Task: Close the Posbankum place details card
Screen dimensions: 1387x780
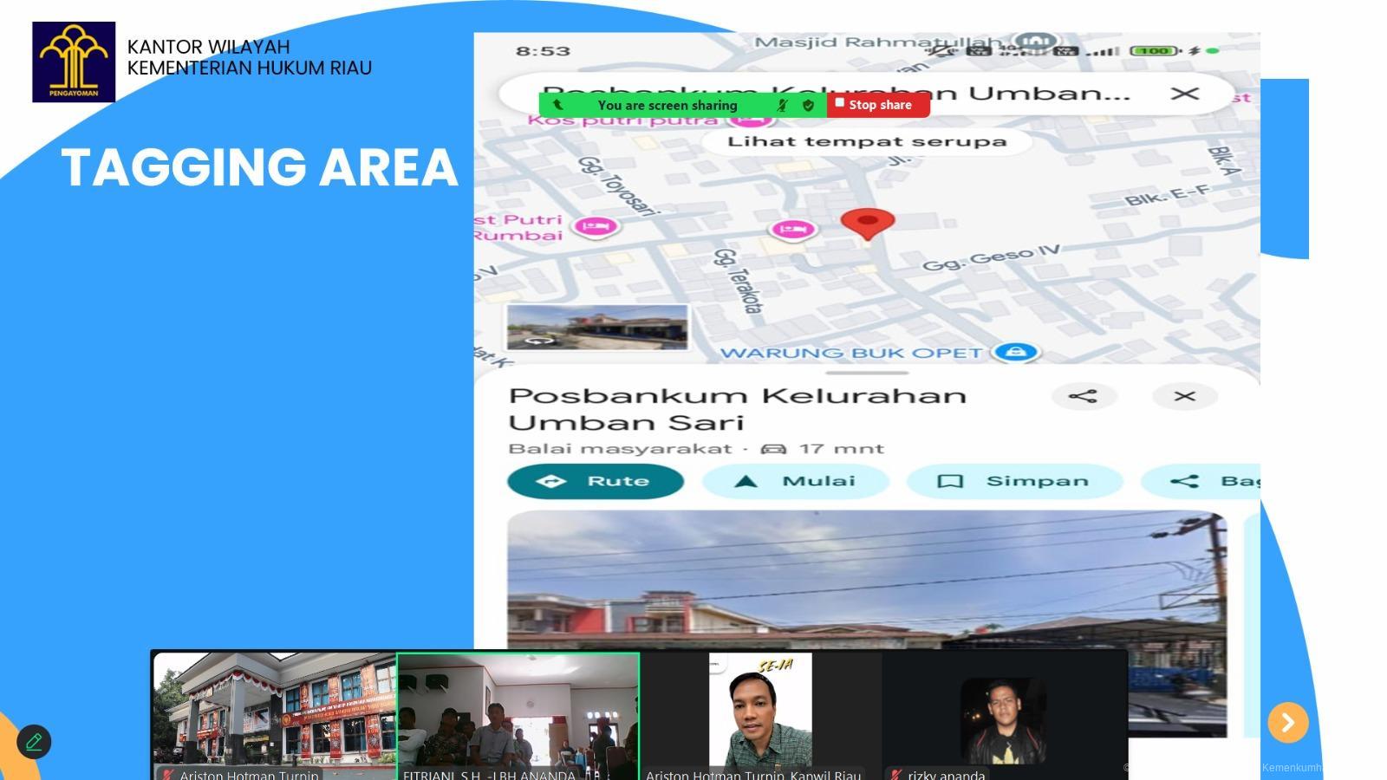Action: coord(1184,396)
